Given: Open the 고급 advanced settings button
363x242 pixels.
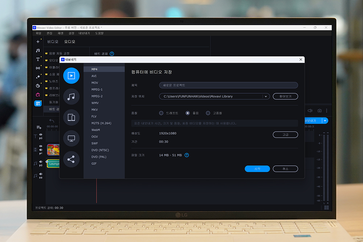Looking at the screenshot, I should point(285,135).
